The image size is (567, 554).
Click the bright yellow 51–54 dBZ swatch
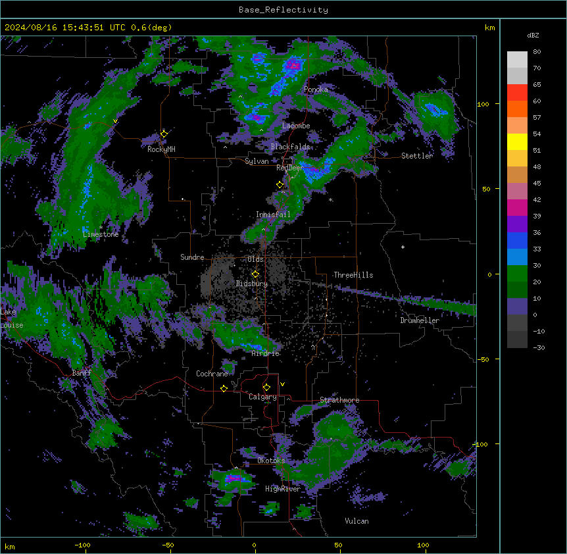[517, 141]
